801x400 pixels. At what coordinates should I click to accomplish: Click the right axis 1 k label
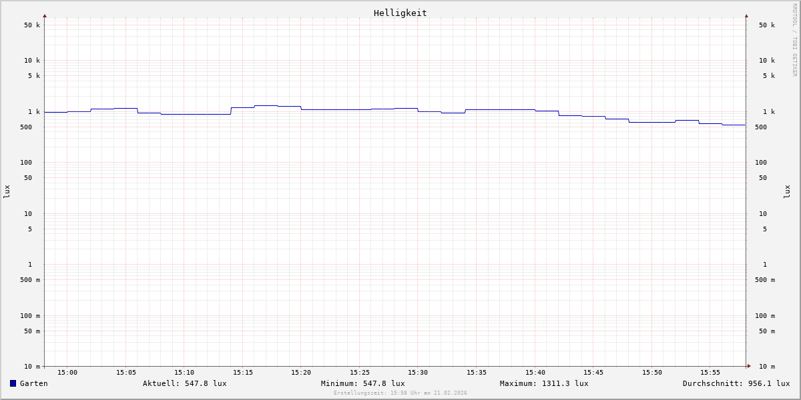click(x=769, y=111)
